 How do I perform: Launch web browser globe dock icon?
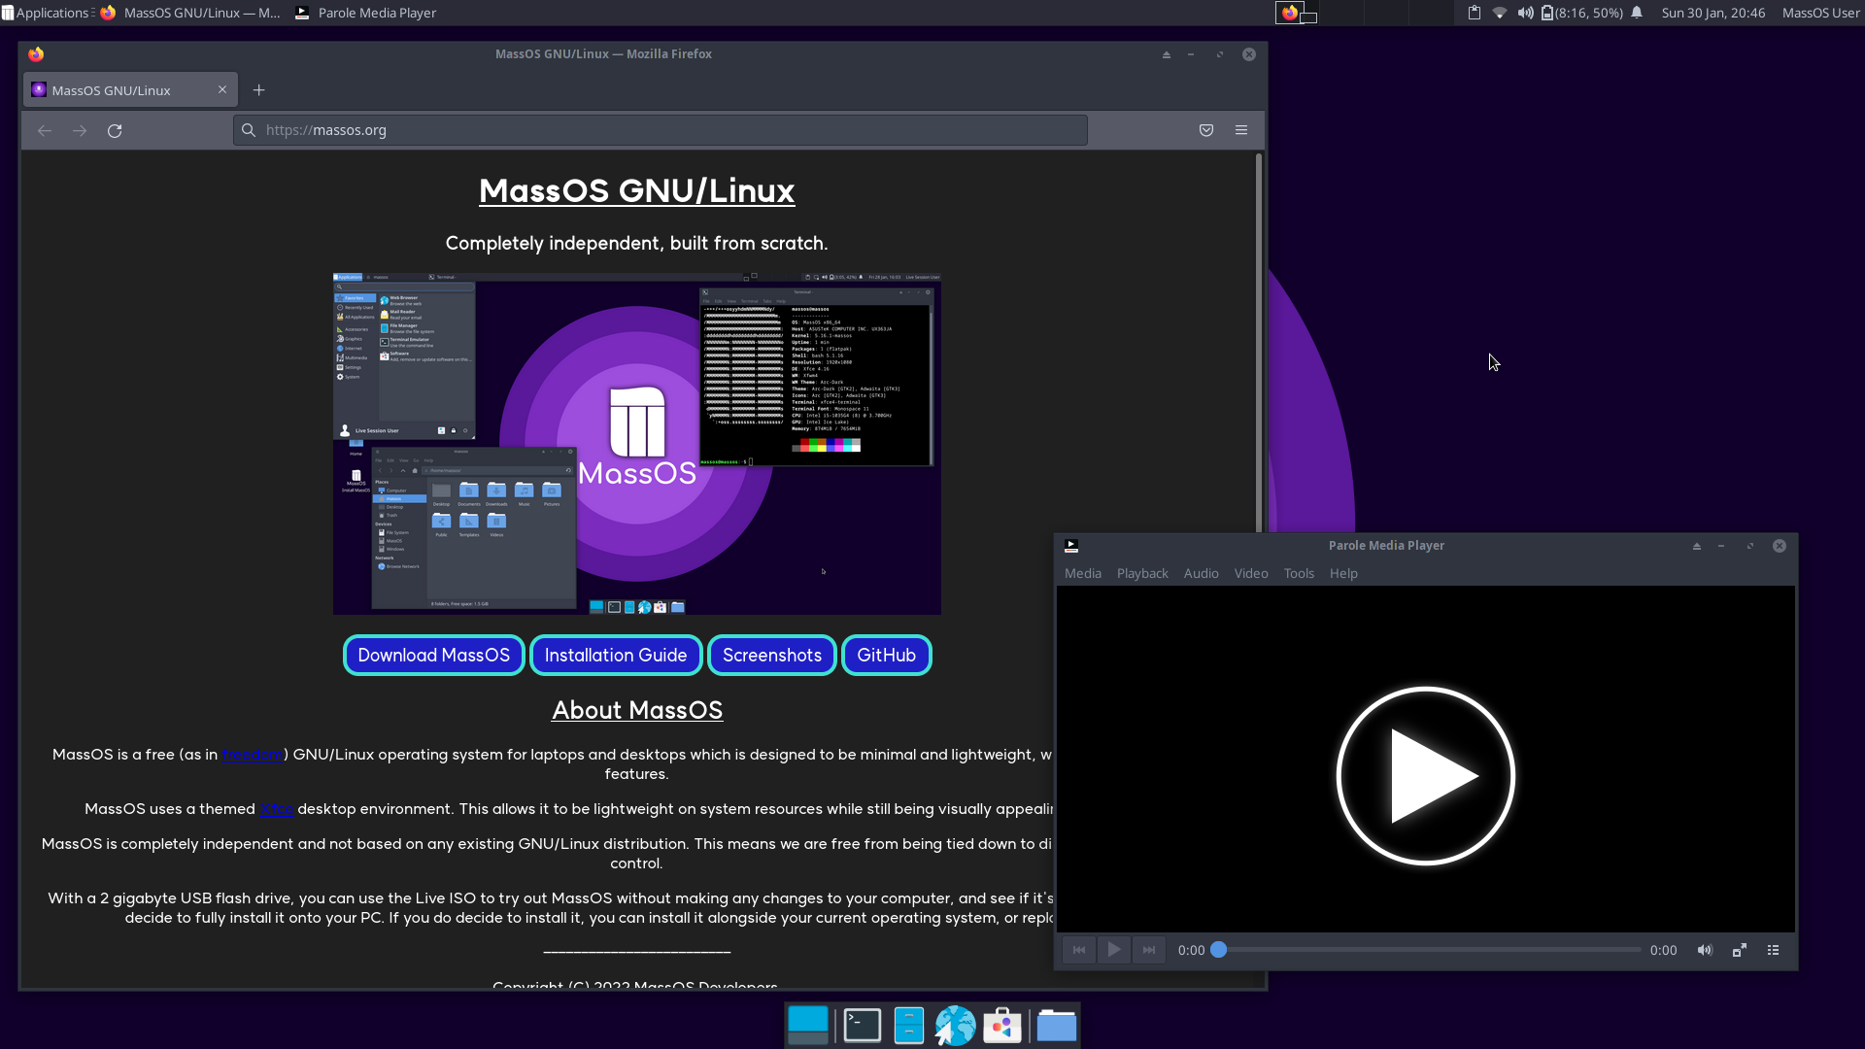tap(955, 1025)
